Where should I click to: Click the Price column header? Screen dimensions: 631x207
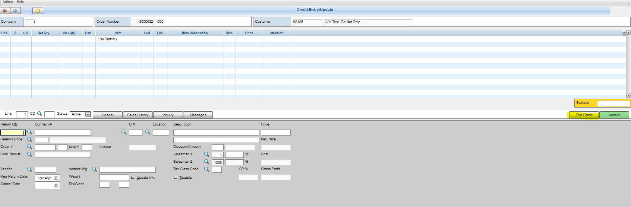pyautogui.click(x=249, y=33)
